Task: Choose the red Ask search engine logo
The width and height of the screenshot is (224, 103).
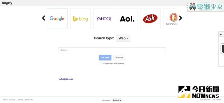Action: coord(150,18)
